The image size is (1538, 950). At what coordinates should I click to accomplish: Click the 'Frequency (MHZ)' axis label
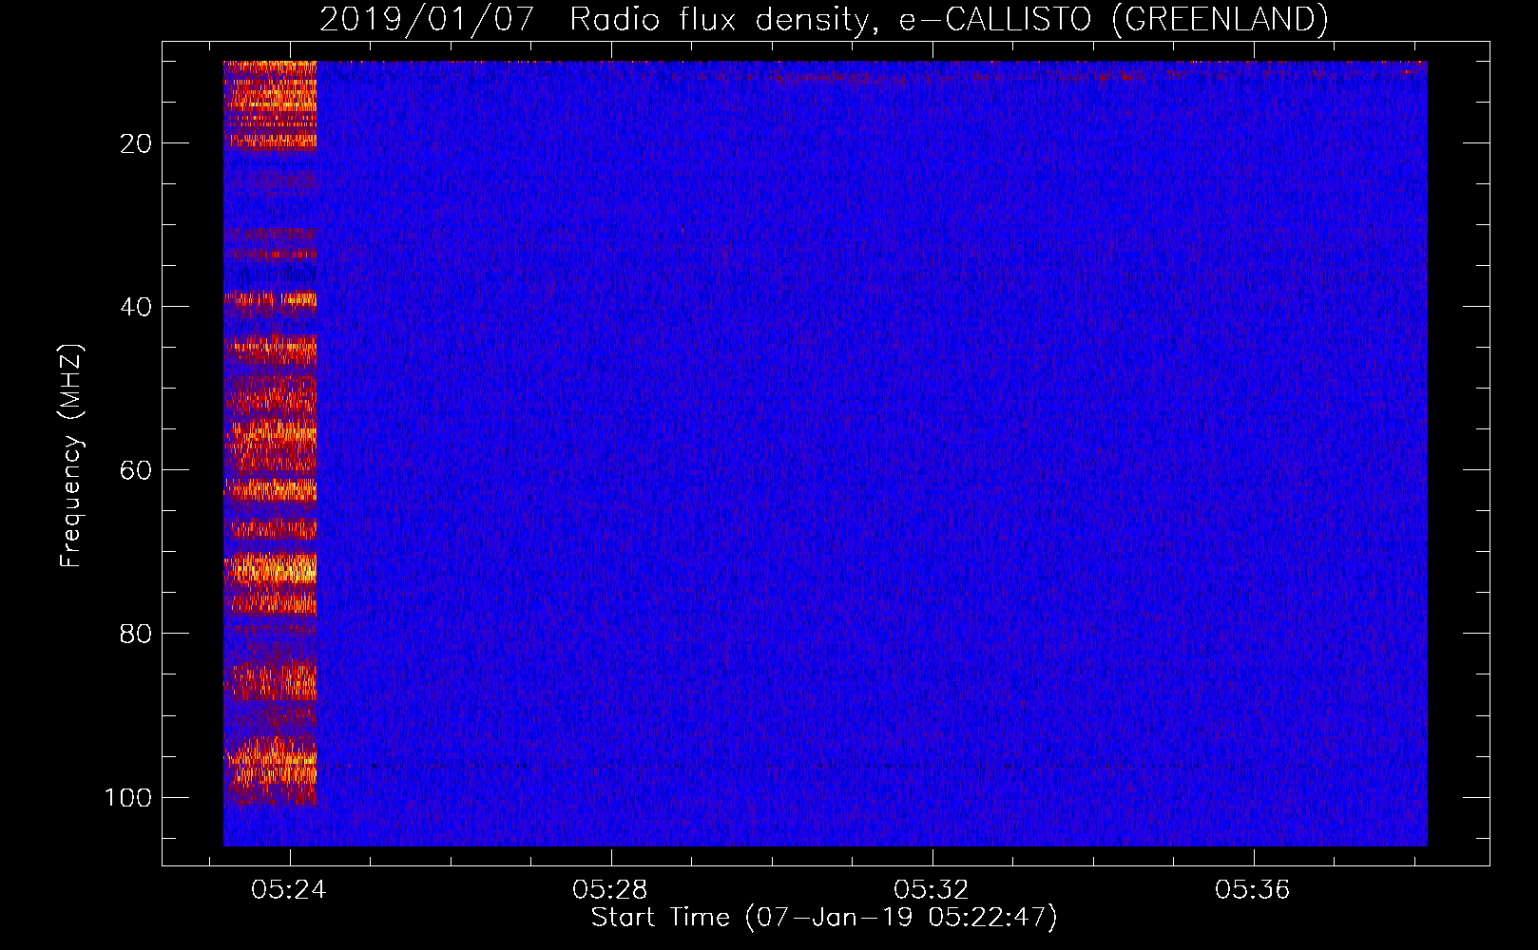click(x=71, y=455)
